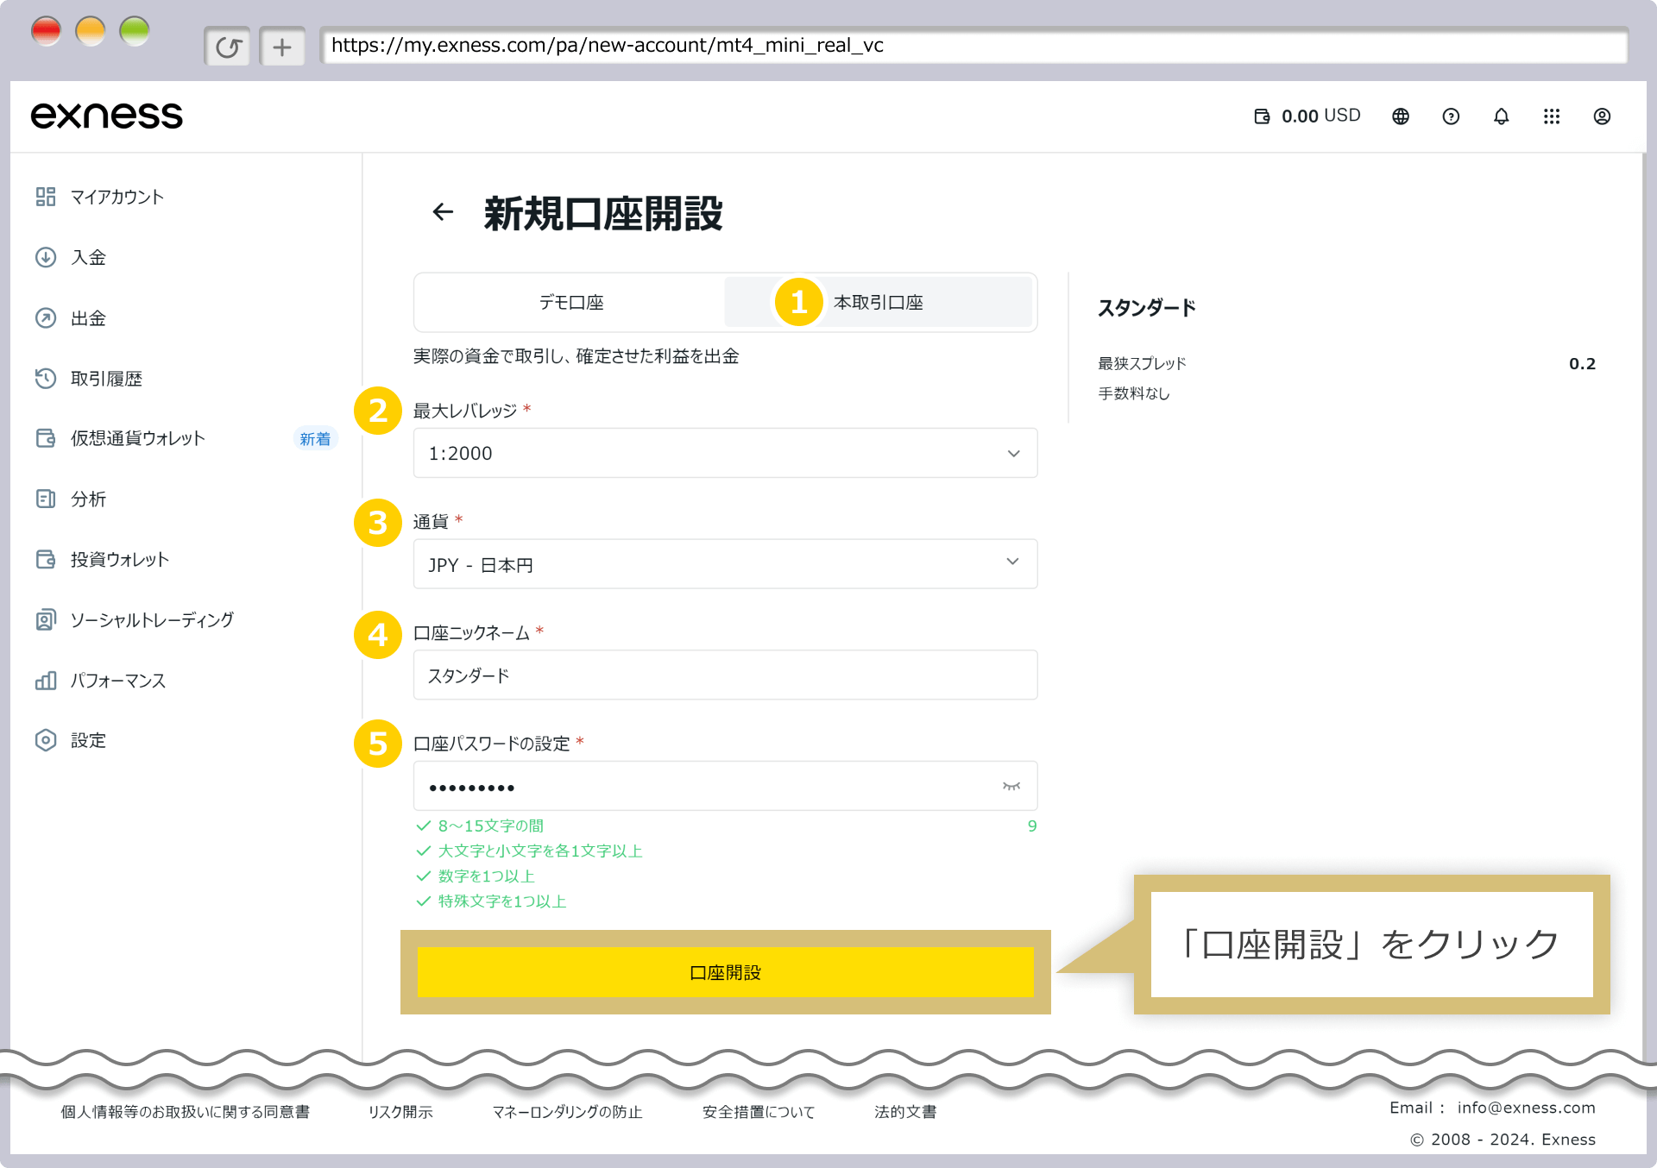The height and width of the screenshot is (1168, 1657).
Task: Open the 出金 (withdrawal) section
Action: 88,317
